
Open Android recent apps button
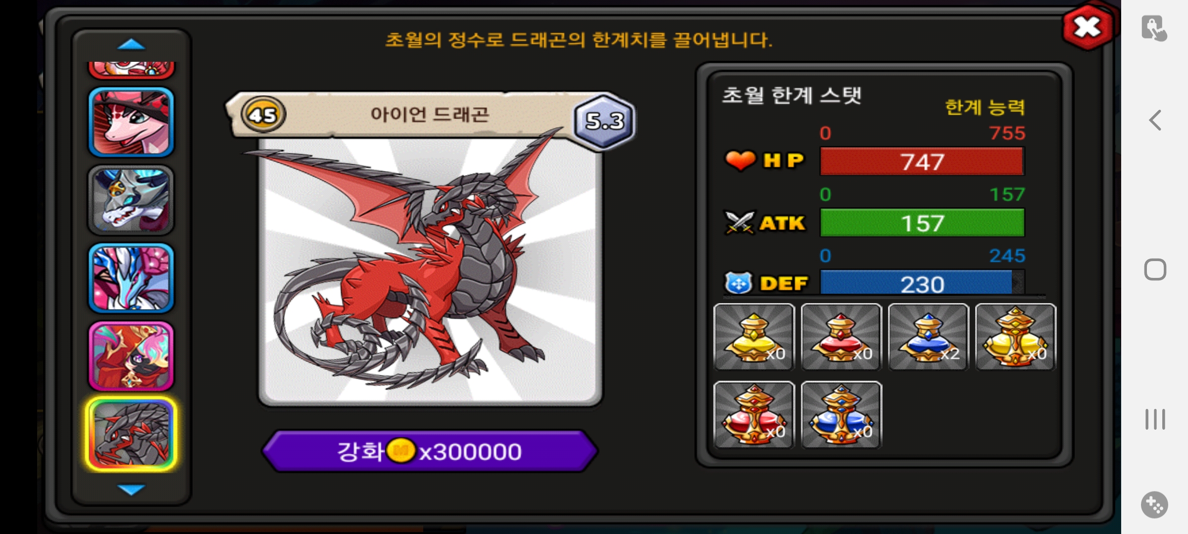(1155, 419)
